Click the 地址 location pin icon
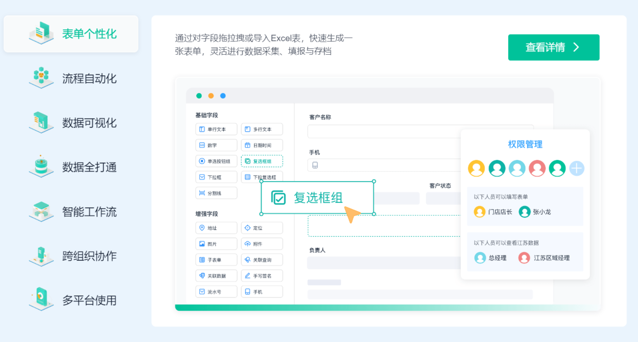638x342 pixels. [202, 228]
